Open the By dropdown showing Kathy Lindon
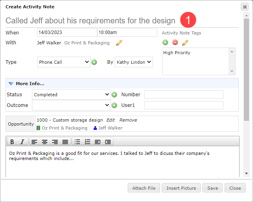The image size is (253, 202). pos(134,62)
